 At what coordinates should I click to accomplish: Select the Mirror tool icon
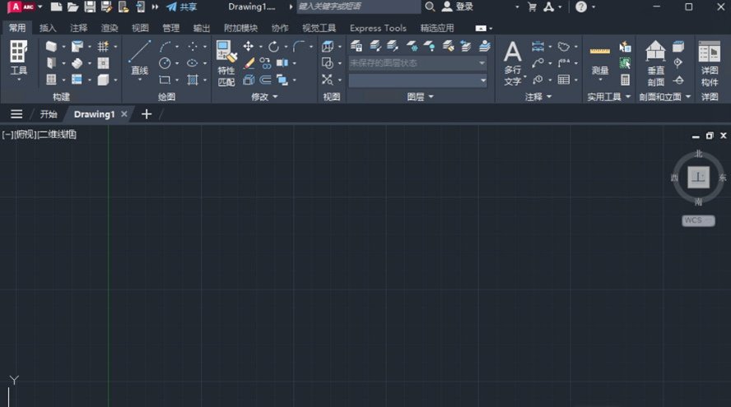click(282, 62)
